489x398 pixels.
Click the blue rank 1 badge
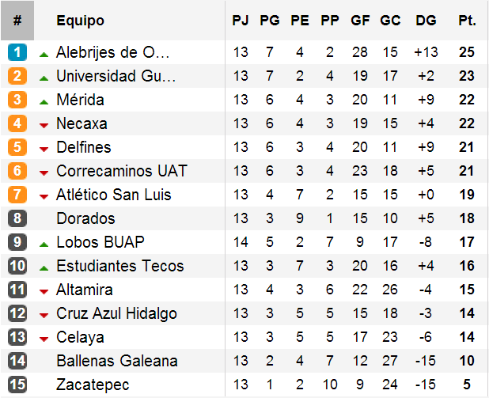pyautogui.click(x=17, y=53)
